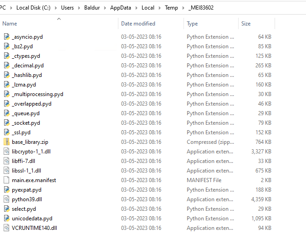Viewport: 306px width, 244px height.
Task: Click the _asyncio.pyd file icon
Action: coord(6,37)
